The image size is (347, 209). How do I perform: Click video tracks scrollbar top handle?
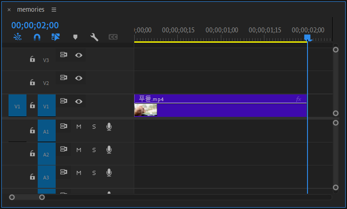[x=335, y=49]
